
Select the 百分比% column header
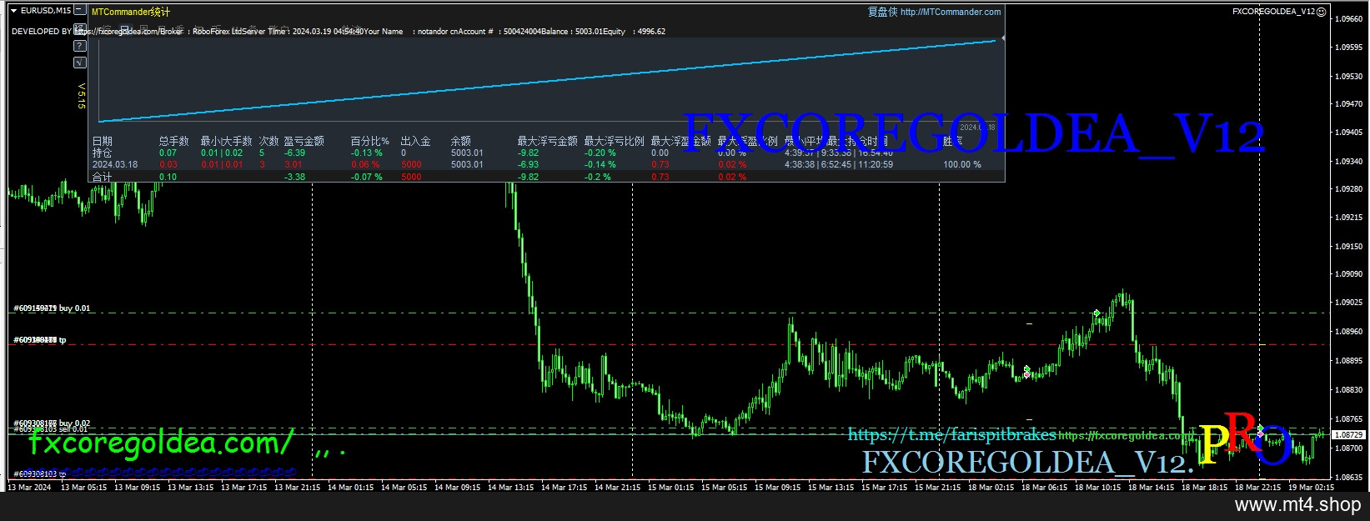pyautogui.click(x=369, y=141)
